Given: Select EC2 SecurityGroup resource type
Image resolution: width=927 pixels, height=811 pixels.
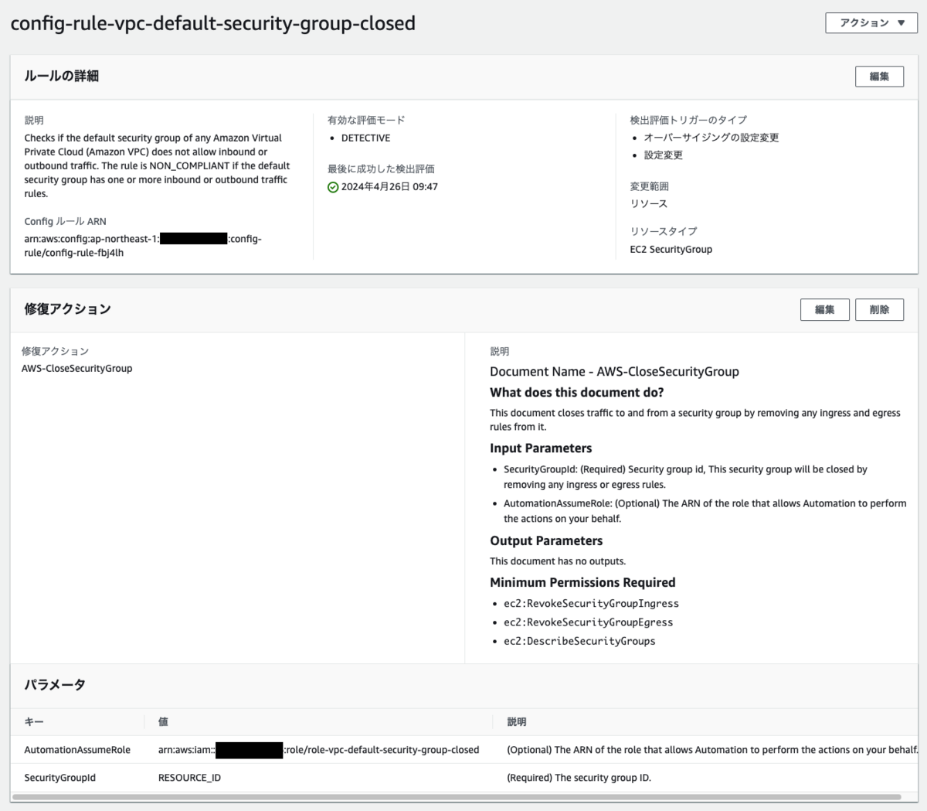Looking at the screenshot, I should [x=671, y=250].
